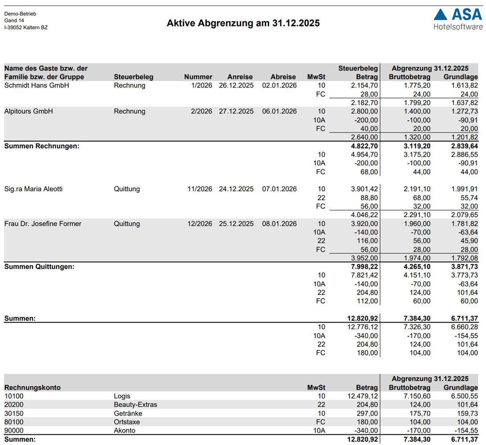Click the ASA Hotelsoftware logo

point(458,20)
